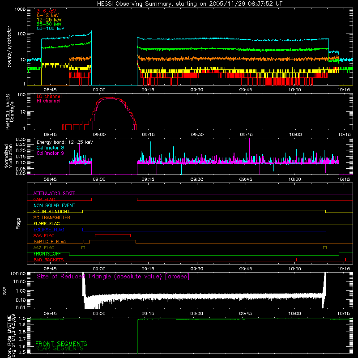Select the Collimator 8 legend label
The width and height of the screenshot is (358, 358).
click(x=50, y=148)
